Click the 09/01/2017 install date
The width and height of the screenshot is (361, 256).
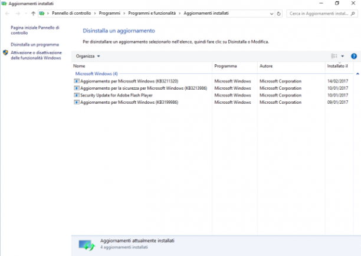pos(337,102)
